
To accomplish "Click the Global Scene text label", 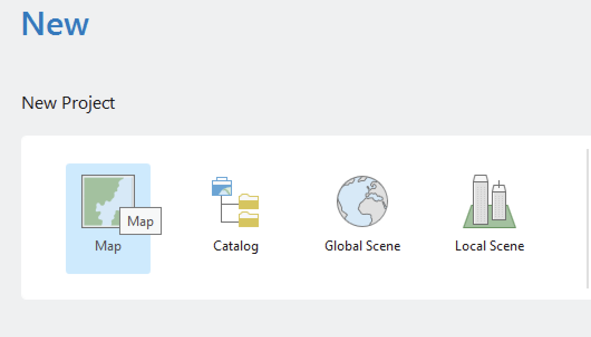I will click(362, 246).
